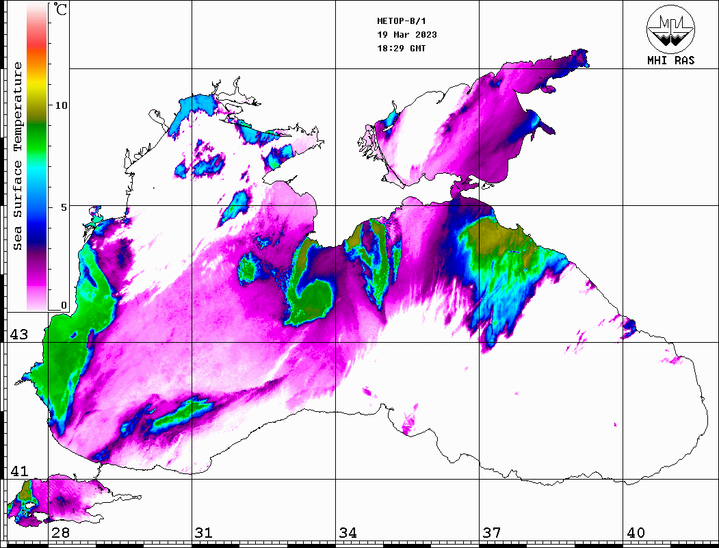This screenshot has width=719, height=548.
Task: Click the latitude label '43'
Action: click(18, 335)
